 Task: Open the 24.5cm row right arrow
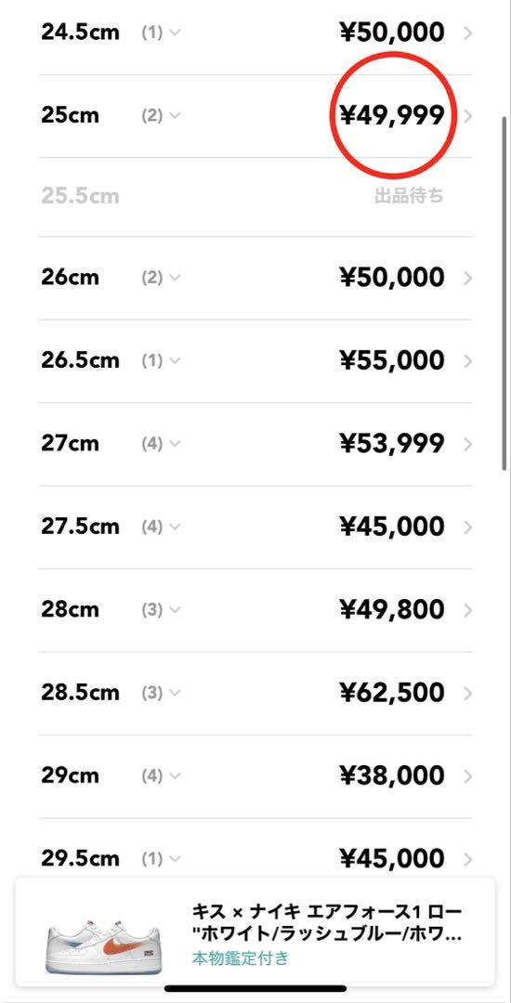[468, 33]
